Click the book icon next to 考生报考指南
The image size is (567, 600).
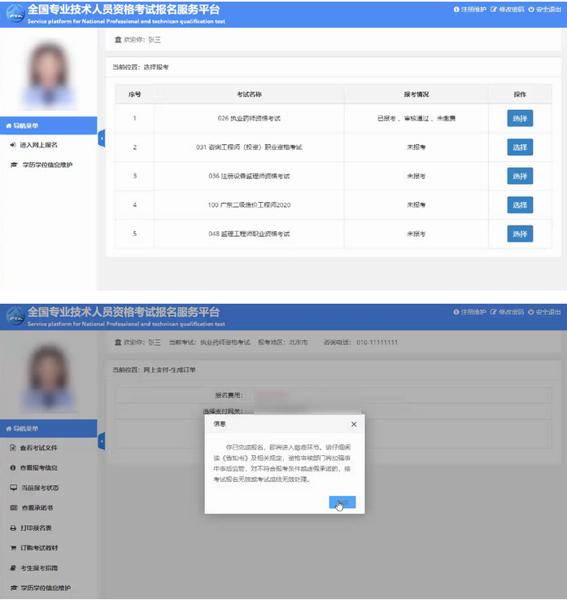[x=13, y=567]
